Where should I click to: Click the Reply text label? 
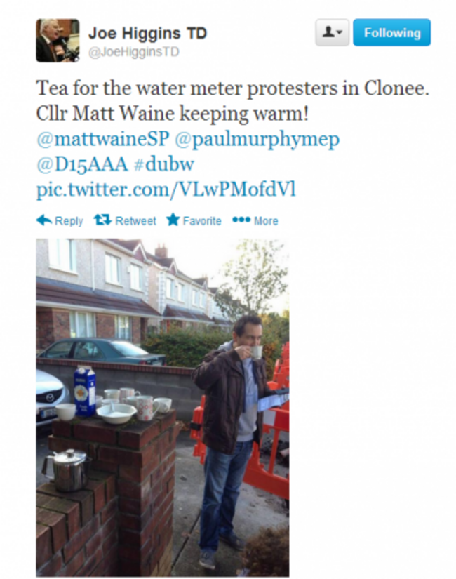coord(69,221)
